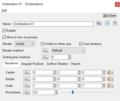Click the Name field containing Octahedron 01
Screen dimensions: 120x101
click(53, 24)
